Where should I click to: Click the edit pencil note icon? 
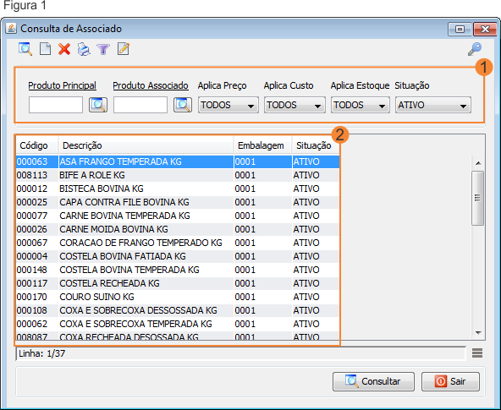click(x=124, y=49)
